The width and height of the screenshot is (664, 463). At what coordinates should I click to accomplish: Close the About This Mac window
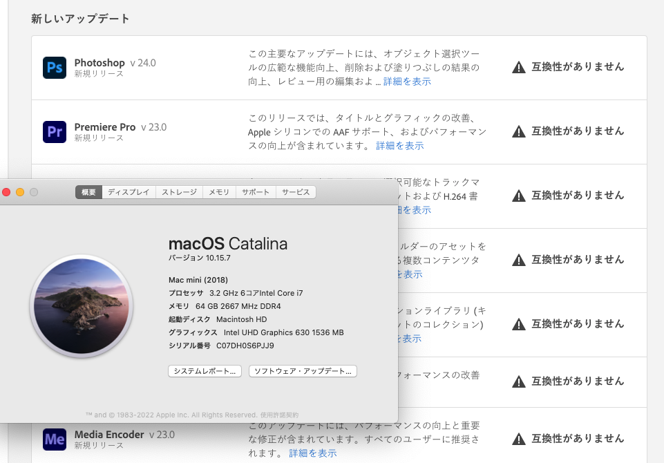coord(6,192)
